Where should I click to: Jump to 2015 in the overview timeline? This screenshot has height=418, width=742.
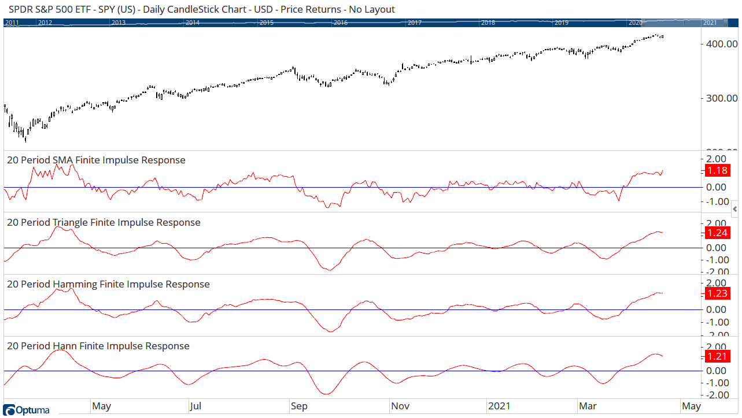[x=267, y=23]
